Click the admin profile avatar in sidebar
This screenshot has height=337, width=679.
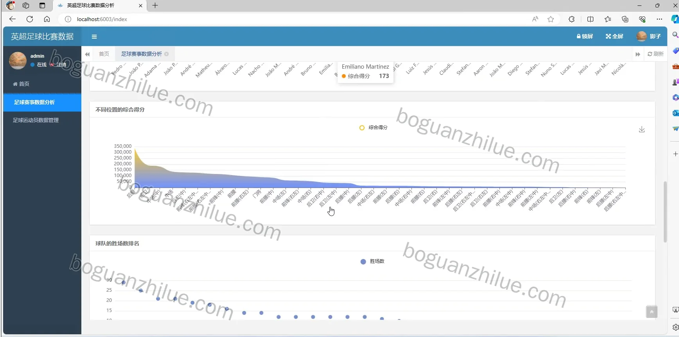point(18,60)
